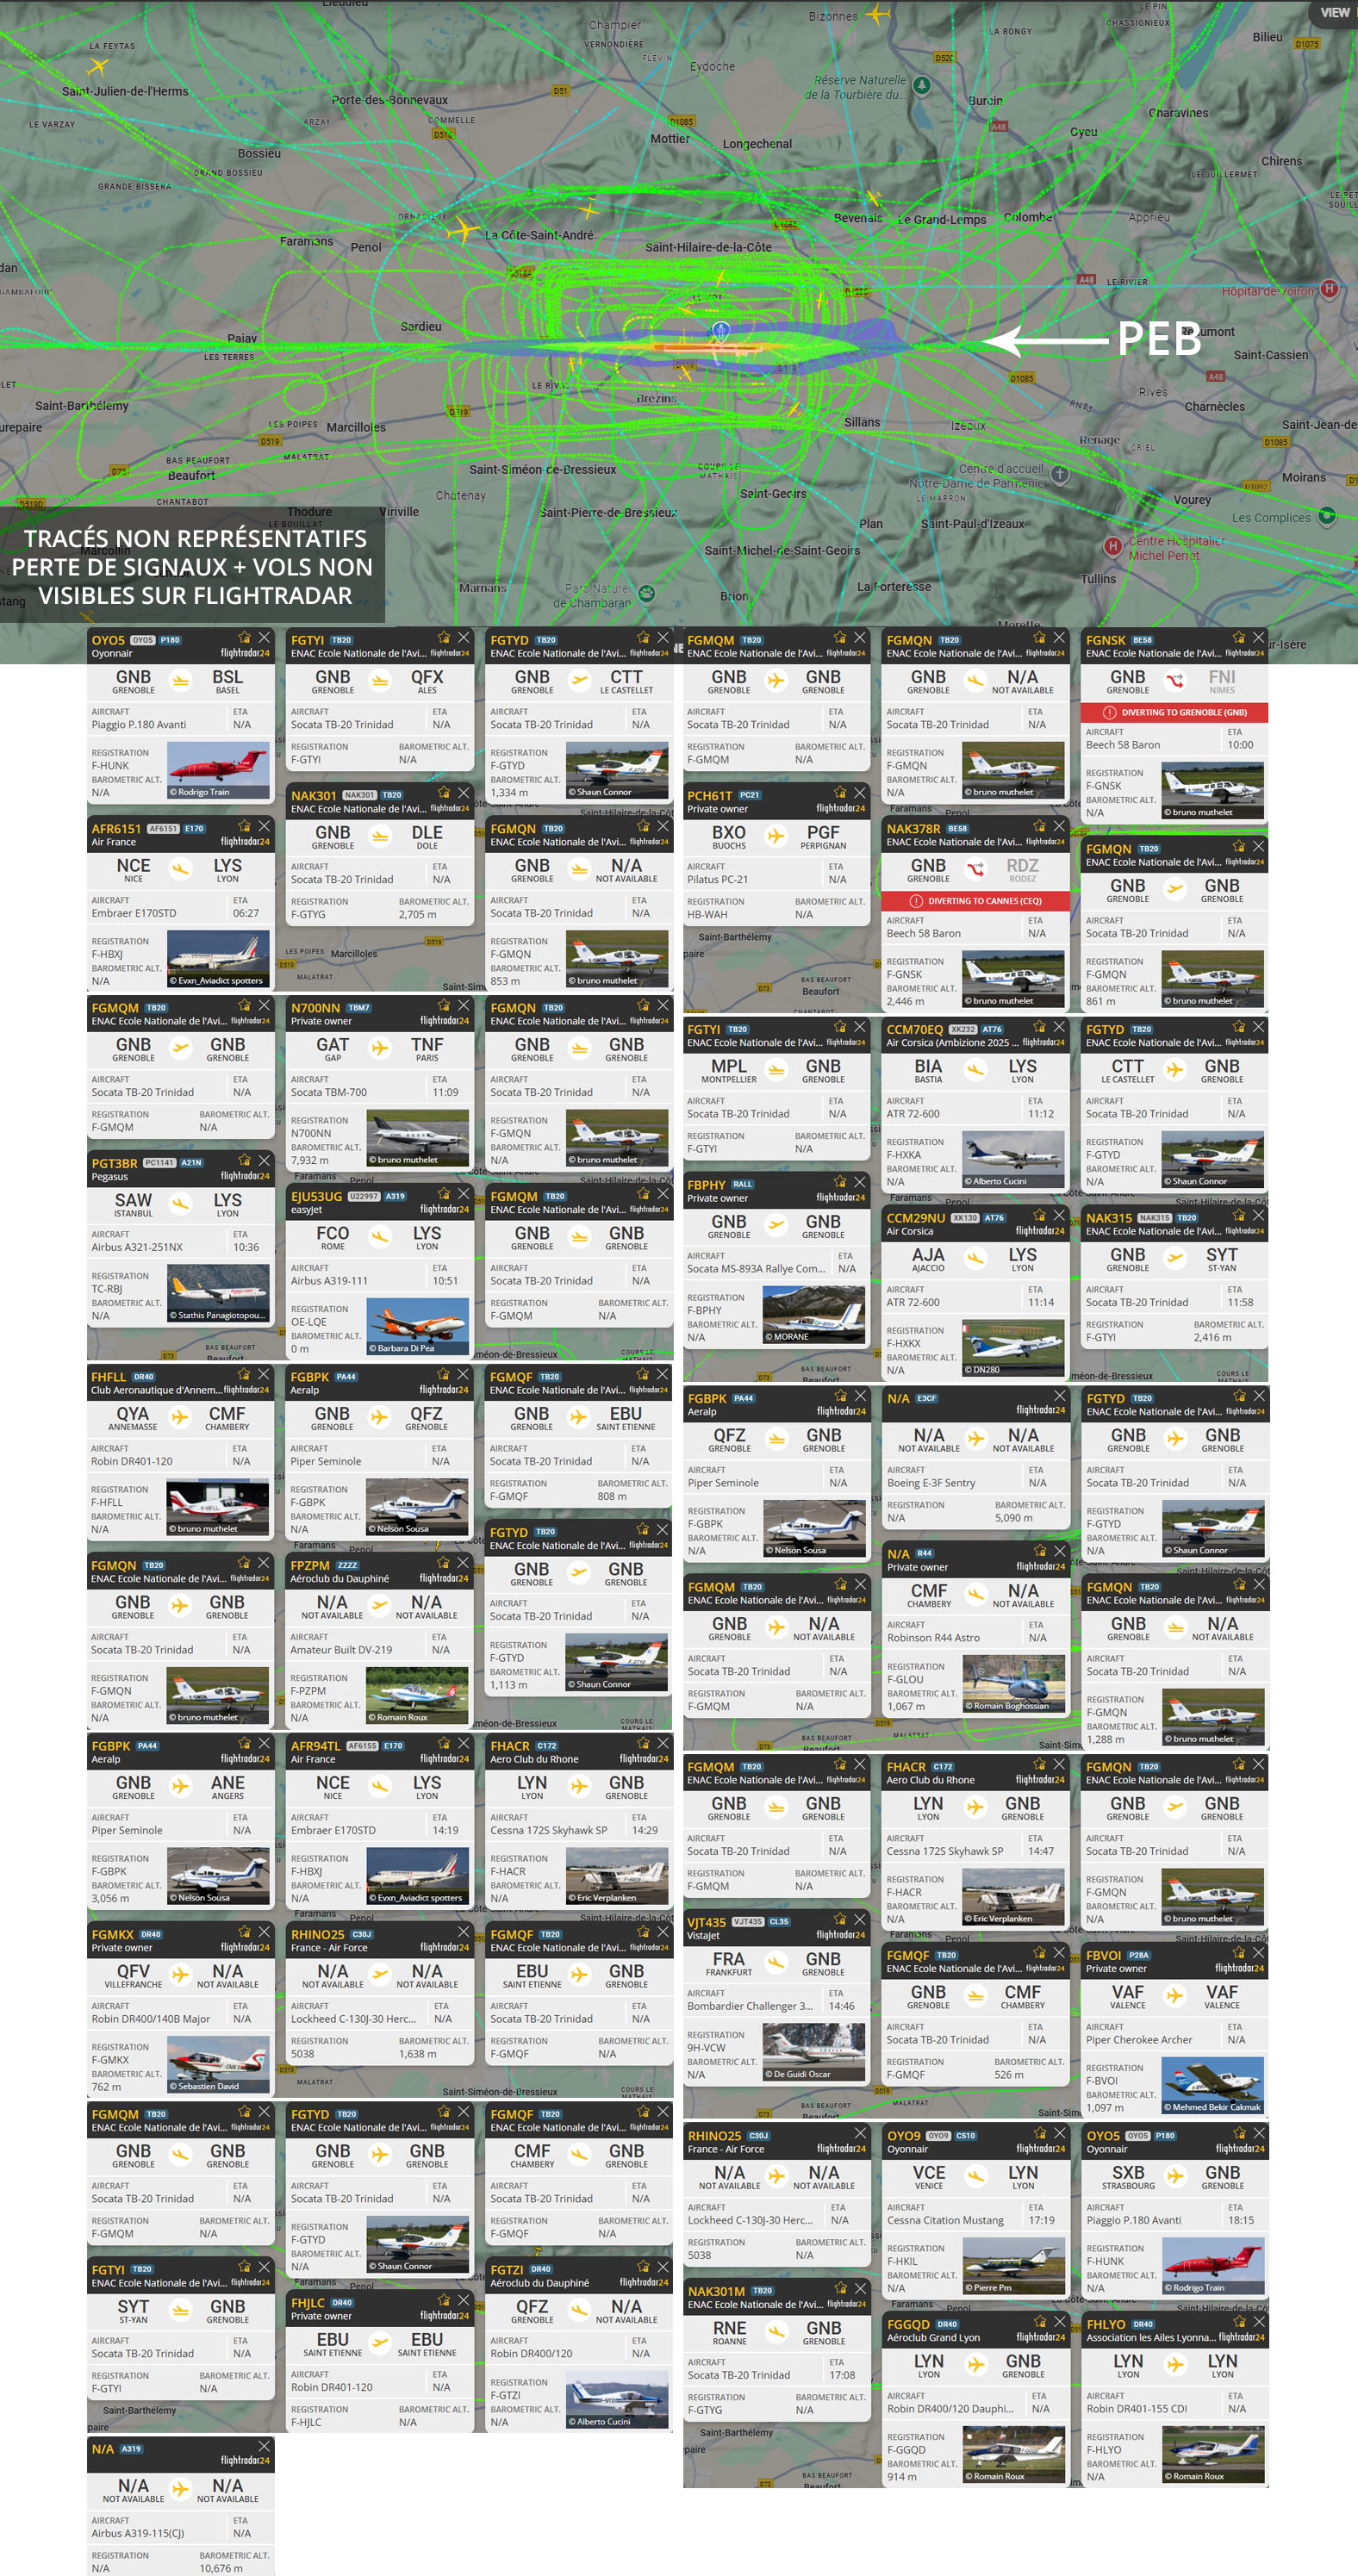Click the E170 type badge on AFR94TL

pos(393,1746)
